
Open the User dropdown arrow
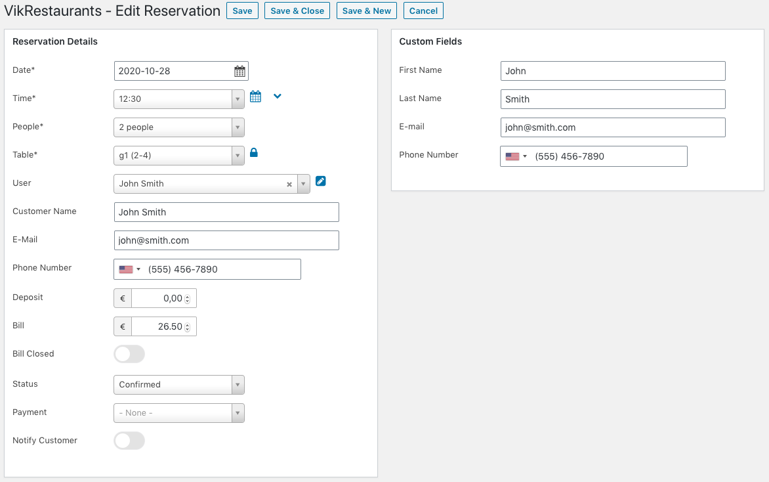click(x=304, y=184)
